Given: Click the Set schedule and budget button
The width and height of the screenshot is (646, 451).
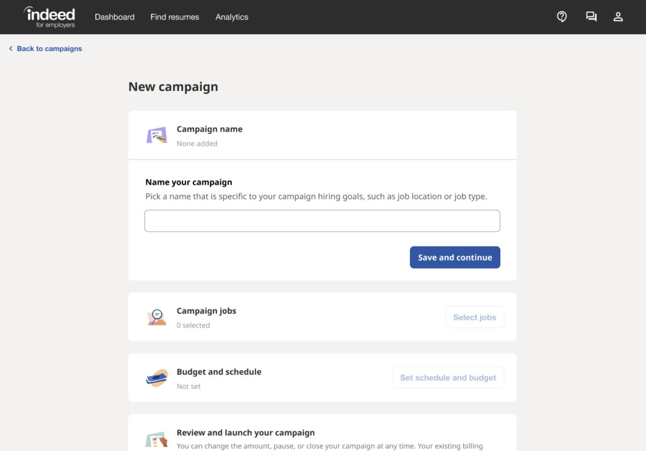Looking at the screenshot, I should click(x=448, y=377).
